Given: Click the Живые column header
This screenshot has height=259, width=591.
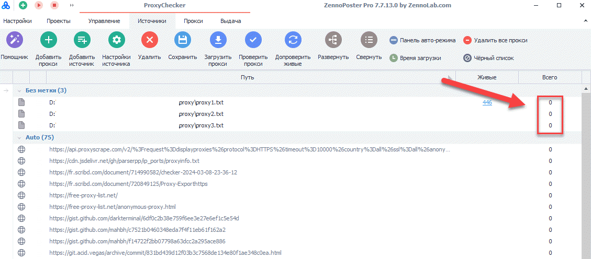Looking at the screenshot, I should coord(487,77).
